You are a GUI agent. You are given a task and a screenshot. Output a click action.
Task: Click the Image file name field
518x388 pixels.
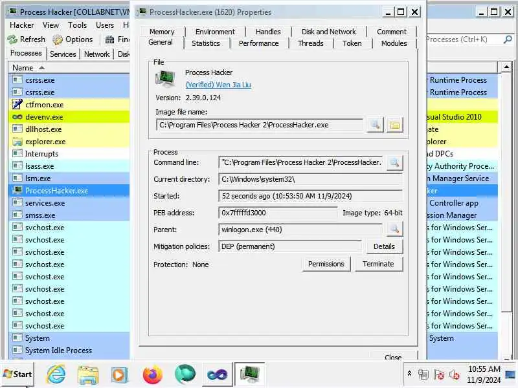click(x=260, y=125)
